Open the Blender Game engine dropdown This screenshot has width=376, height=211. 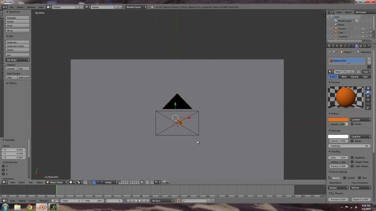coord(136,7)
